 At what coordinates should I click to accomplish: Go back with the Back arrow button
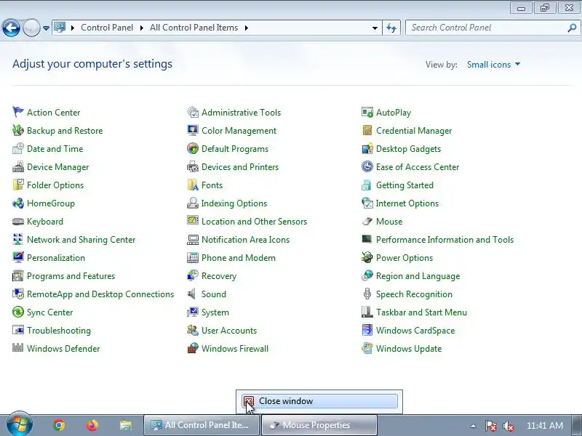click(x=11, y=28)
